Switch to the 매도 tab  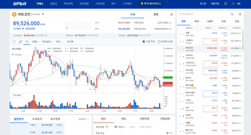124,119
